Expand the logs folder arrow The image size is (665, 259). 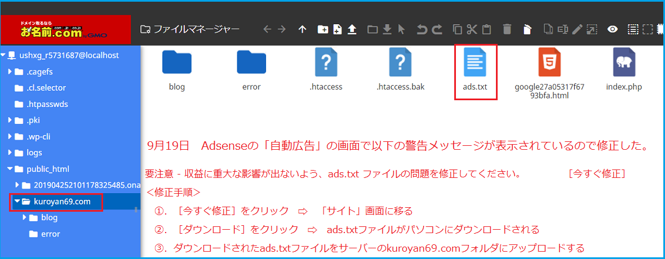10,153
